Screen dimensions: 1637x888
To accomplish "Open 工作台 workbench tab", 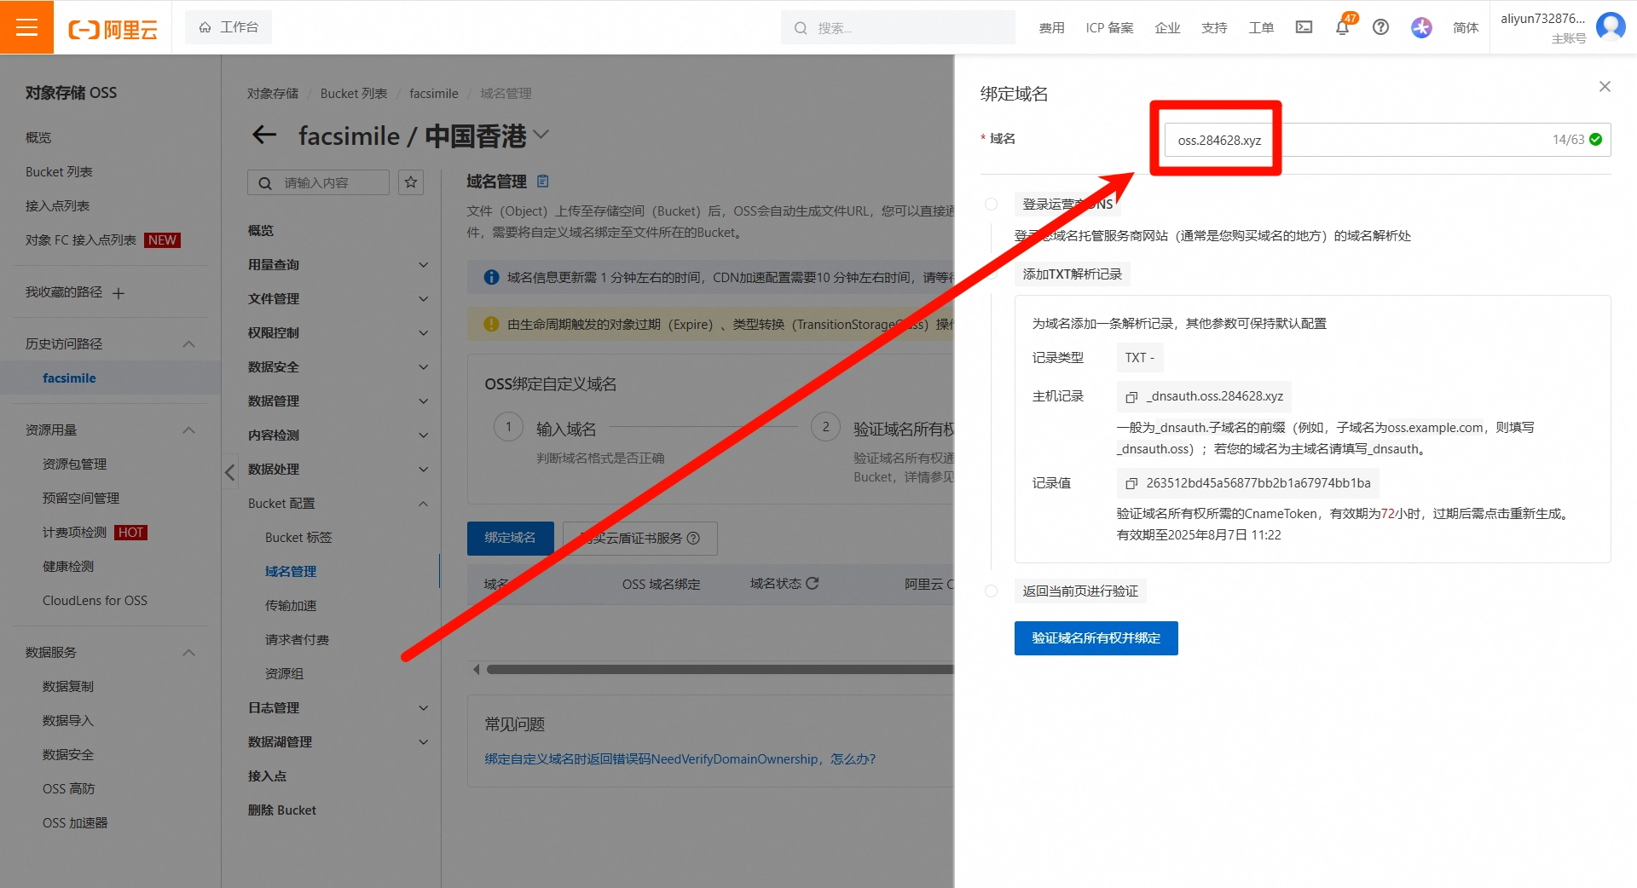I will pyautogui.click(x=228, y=27).
